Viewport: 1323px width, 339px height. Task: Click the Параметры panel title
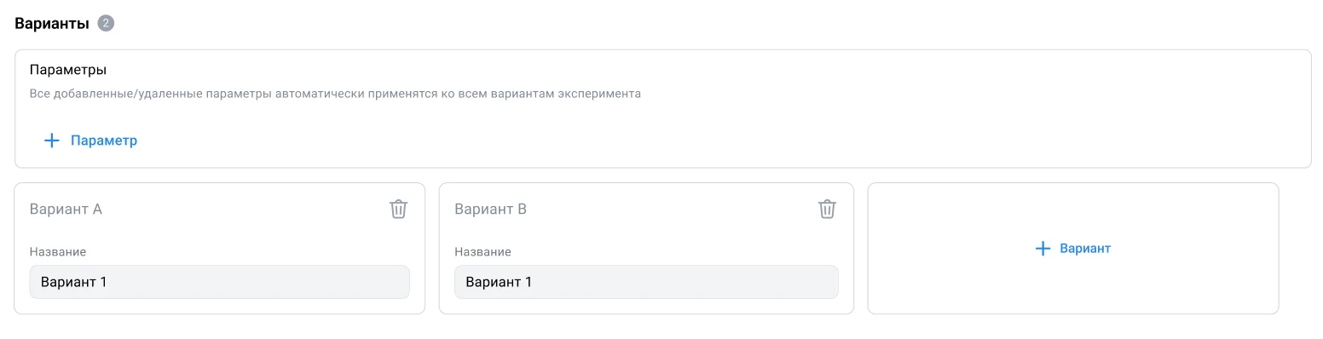(x=68, y=70)
